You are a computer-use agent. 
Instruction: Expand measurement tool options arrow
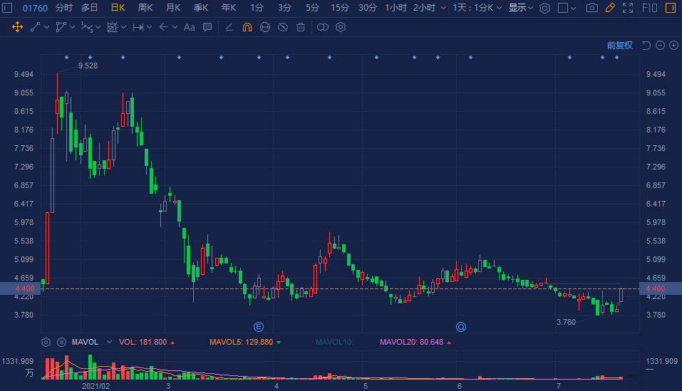coord(123,27)
